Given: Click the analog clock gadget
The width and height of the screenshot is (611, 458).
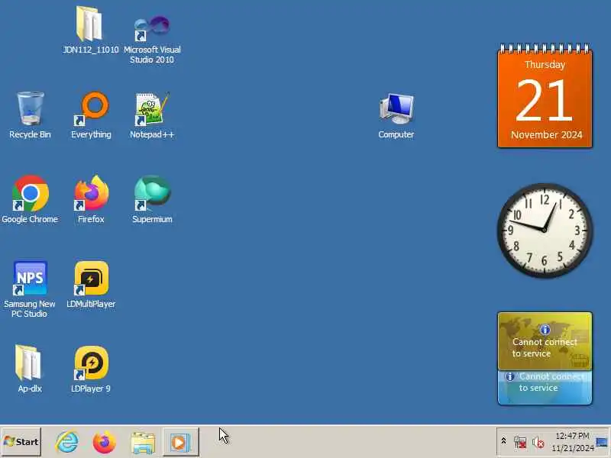Looking at the screenshot, I should [545, 231].
